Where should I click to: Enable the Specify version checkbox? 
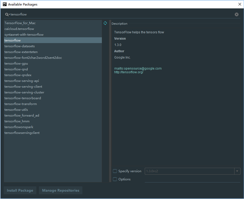point(115,171)
